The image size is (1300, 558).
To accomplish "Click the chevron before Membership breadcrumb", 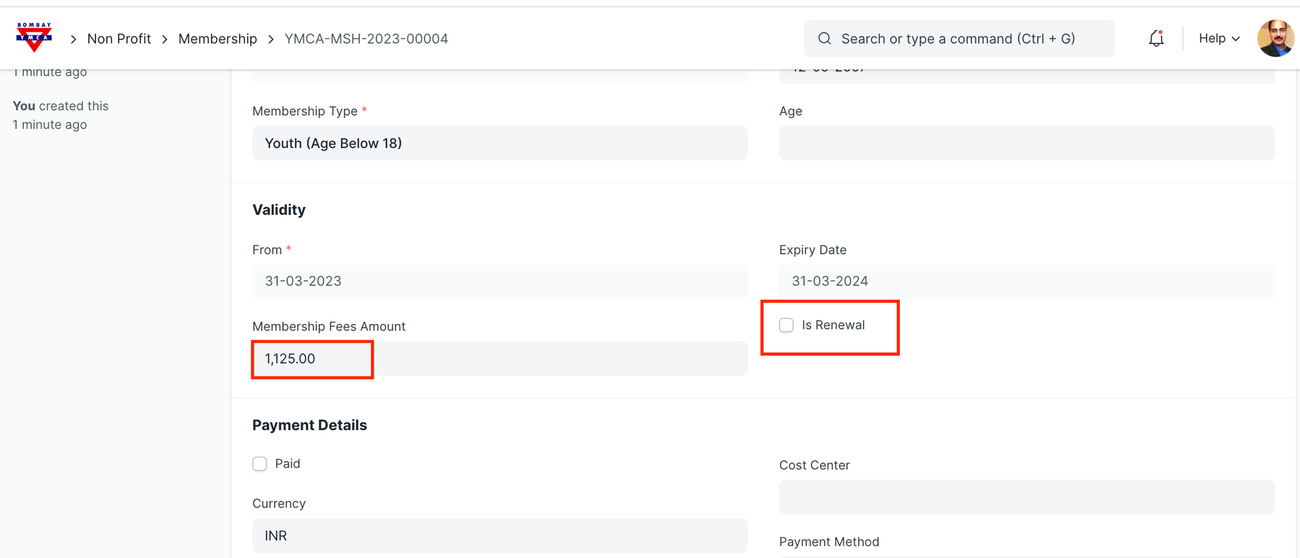I will click(x=165, y=39).
